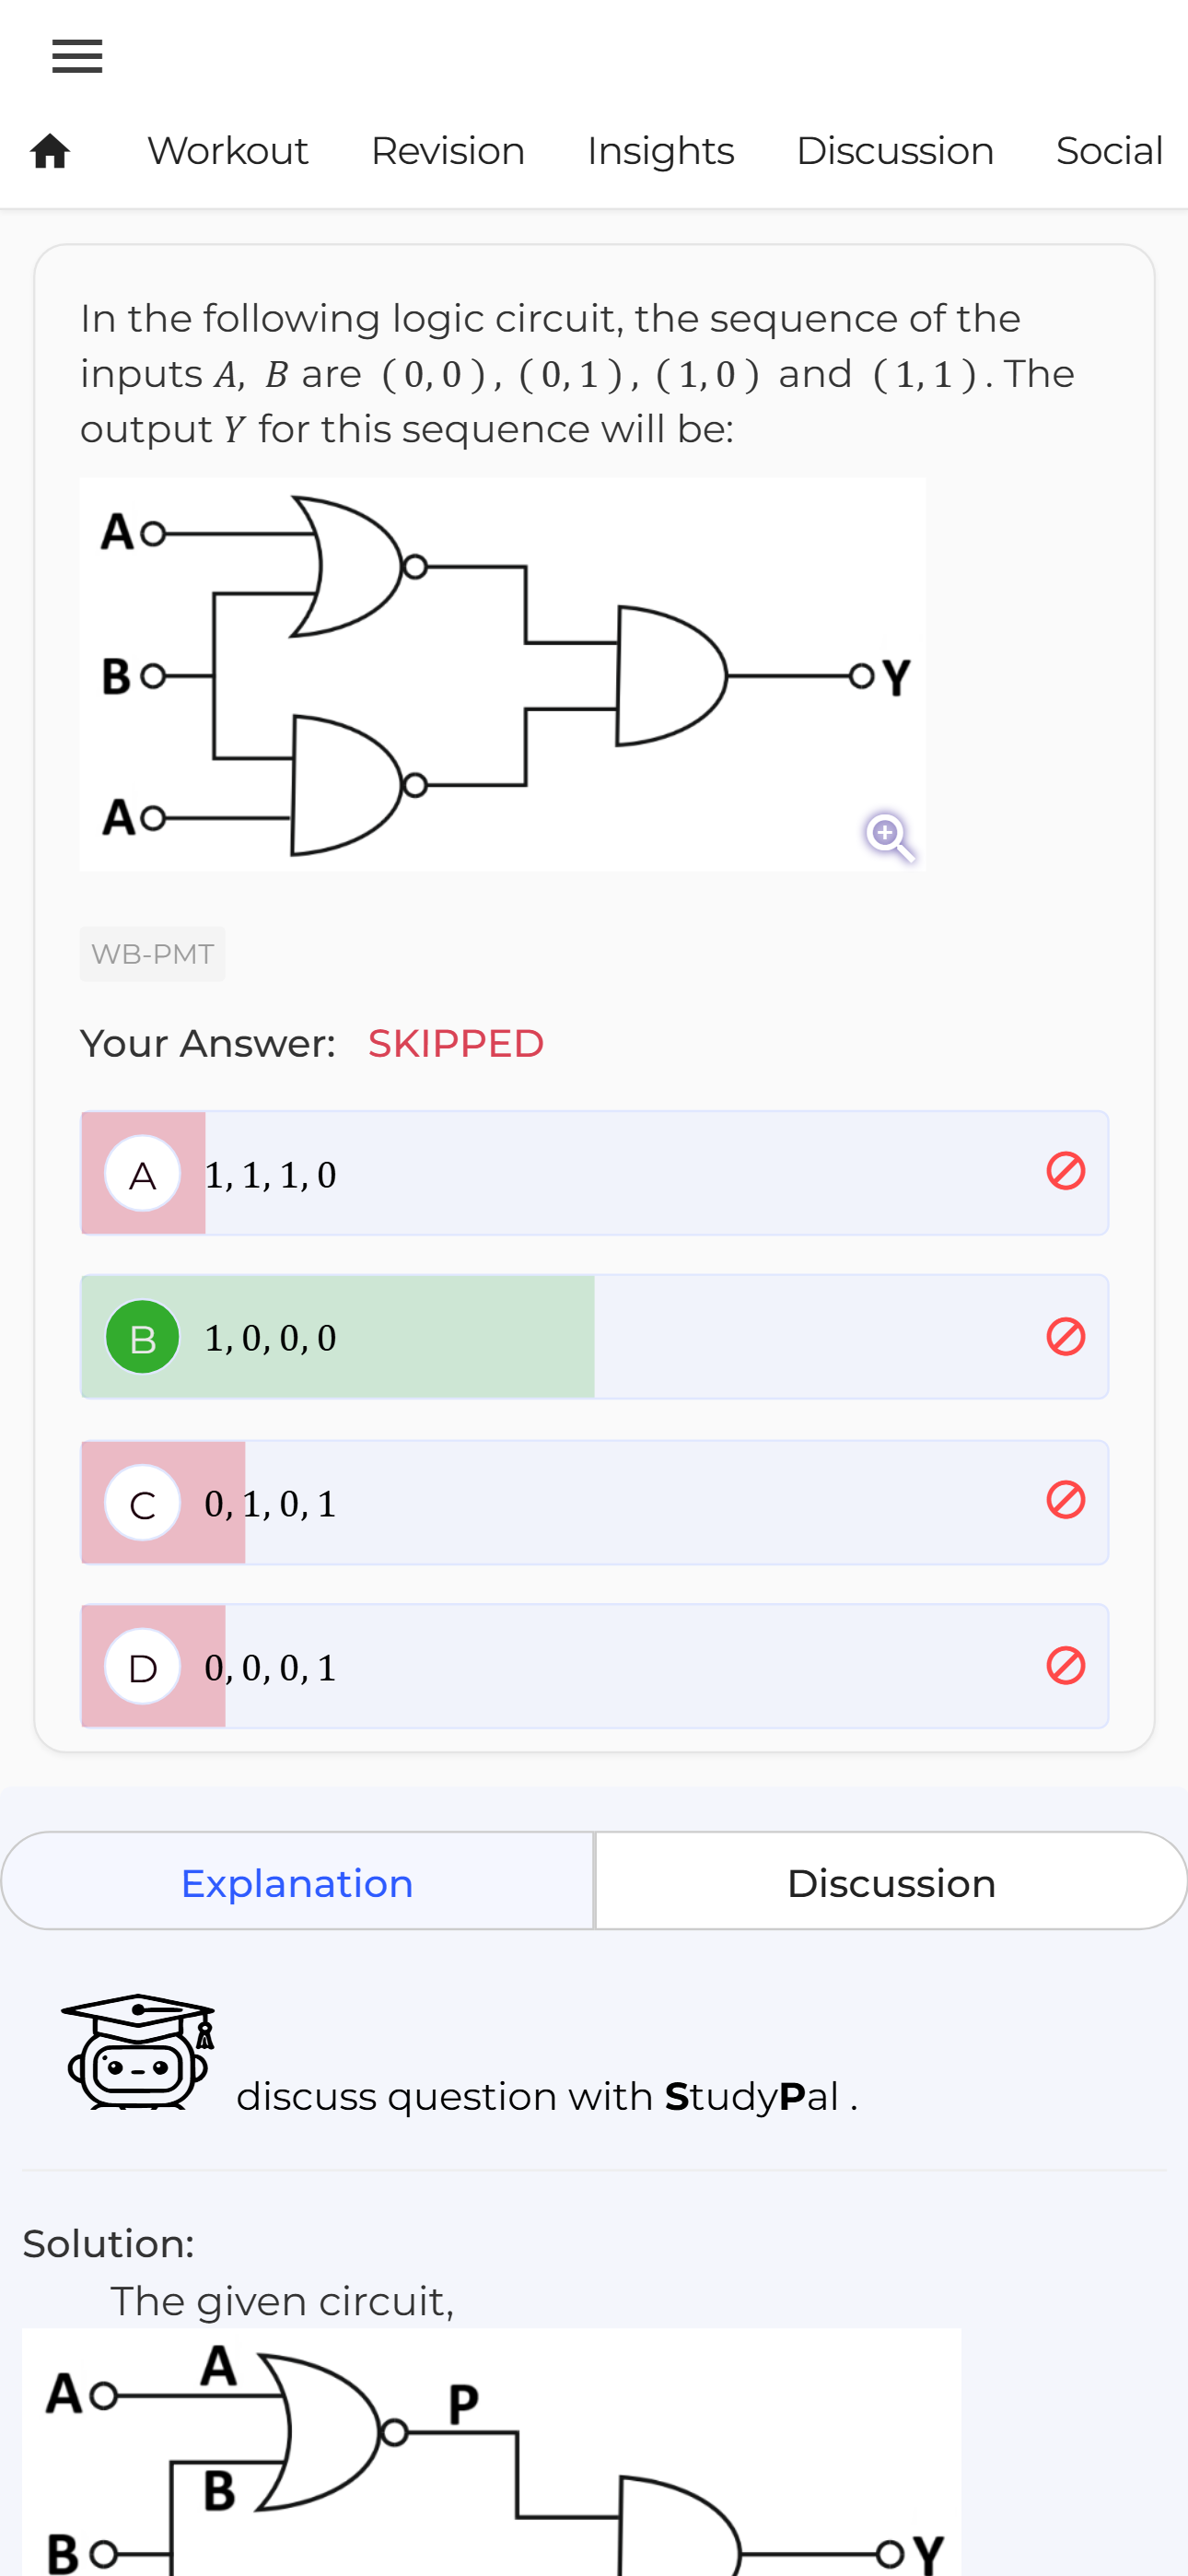The image size is (1188, 2576).
Task: Select answer option A circle
Action: [143, 1174]
